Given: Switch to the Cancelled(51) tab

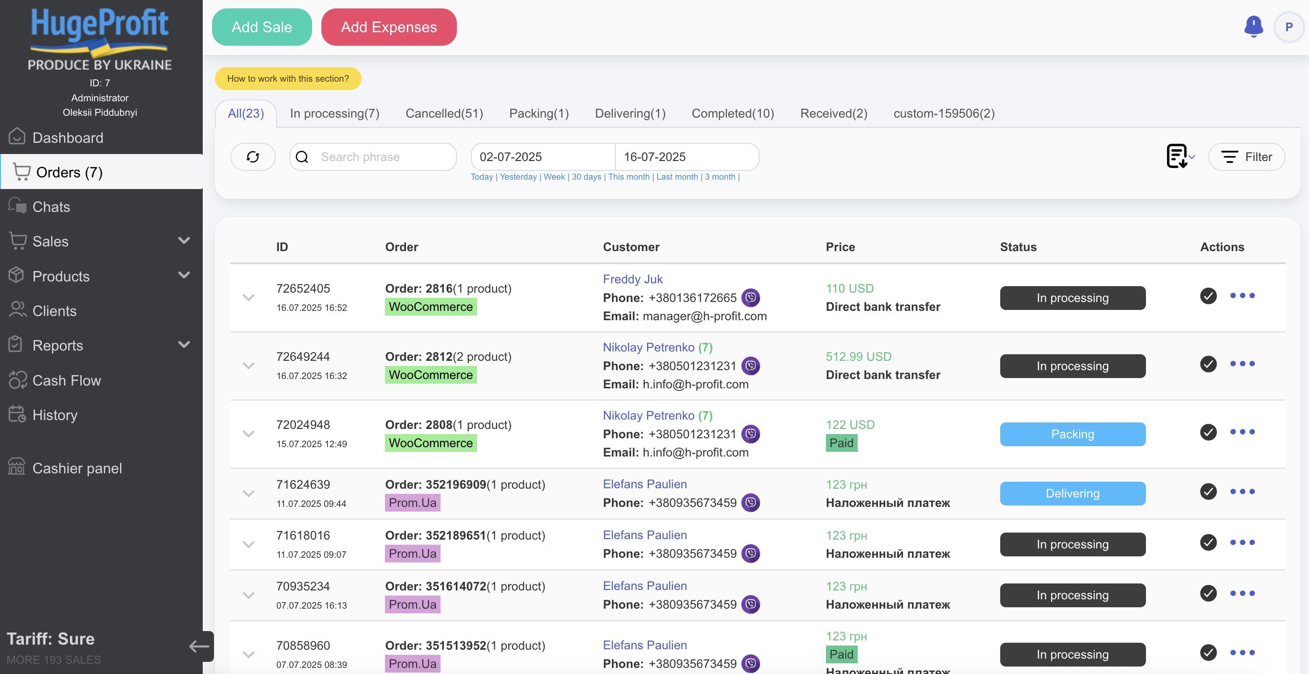Looking at the screenshot, I should tap(444, 113).
